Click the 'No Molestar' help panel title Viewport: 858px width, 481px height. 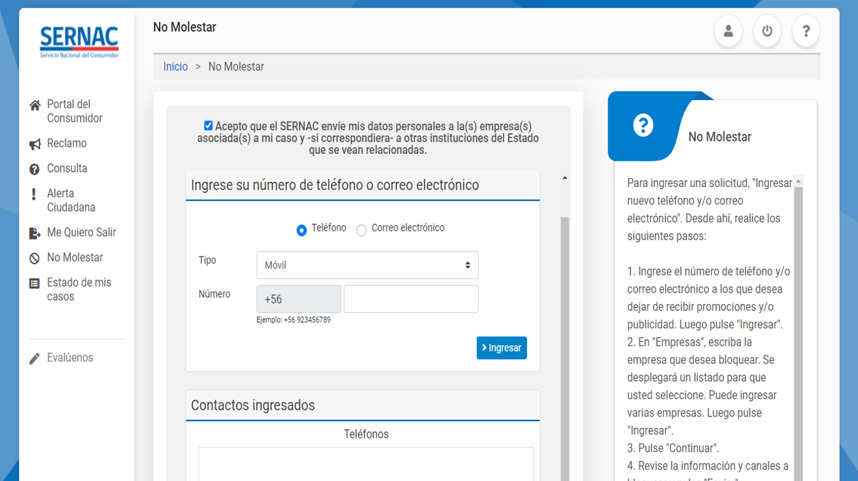[x=720, y=137]
